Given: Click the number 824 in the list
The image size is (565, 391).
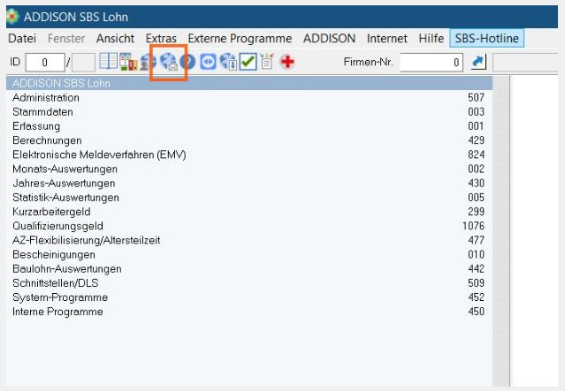Looking at the screenshot, I should click(x=476, y=154).
